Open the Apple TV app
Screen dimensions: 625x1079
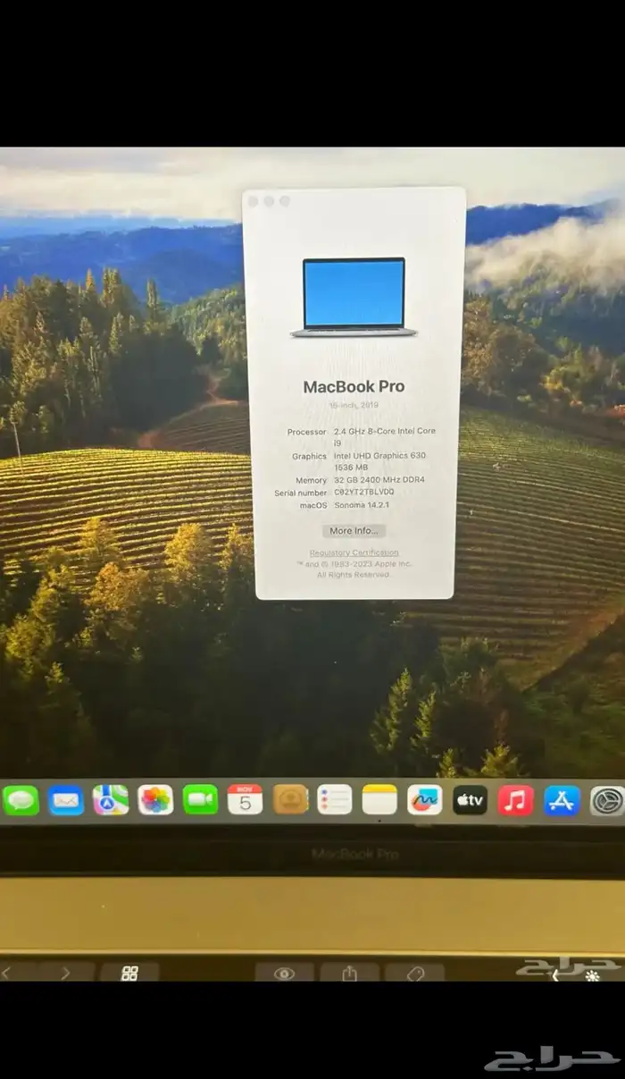click(470, 799)
